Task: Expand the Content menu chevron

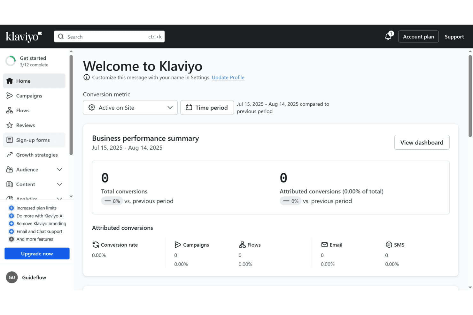Action: [x=59, y=184]
